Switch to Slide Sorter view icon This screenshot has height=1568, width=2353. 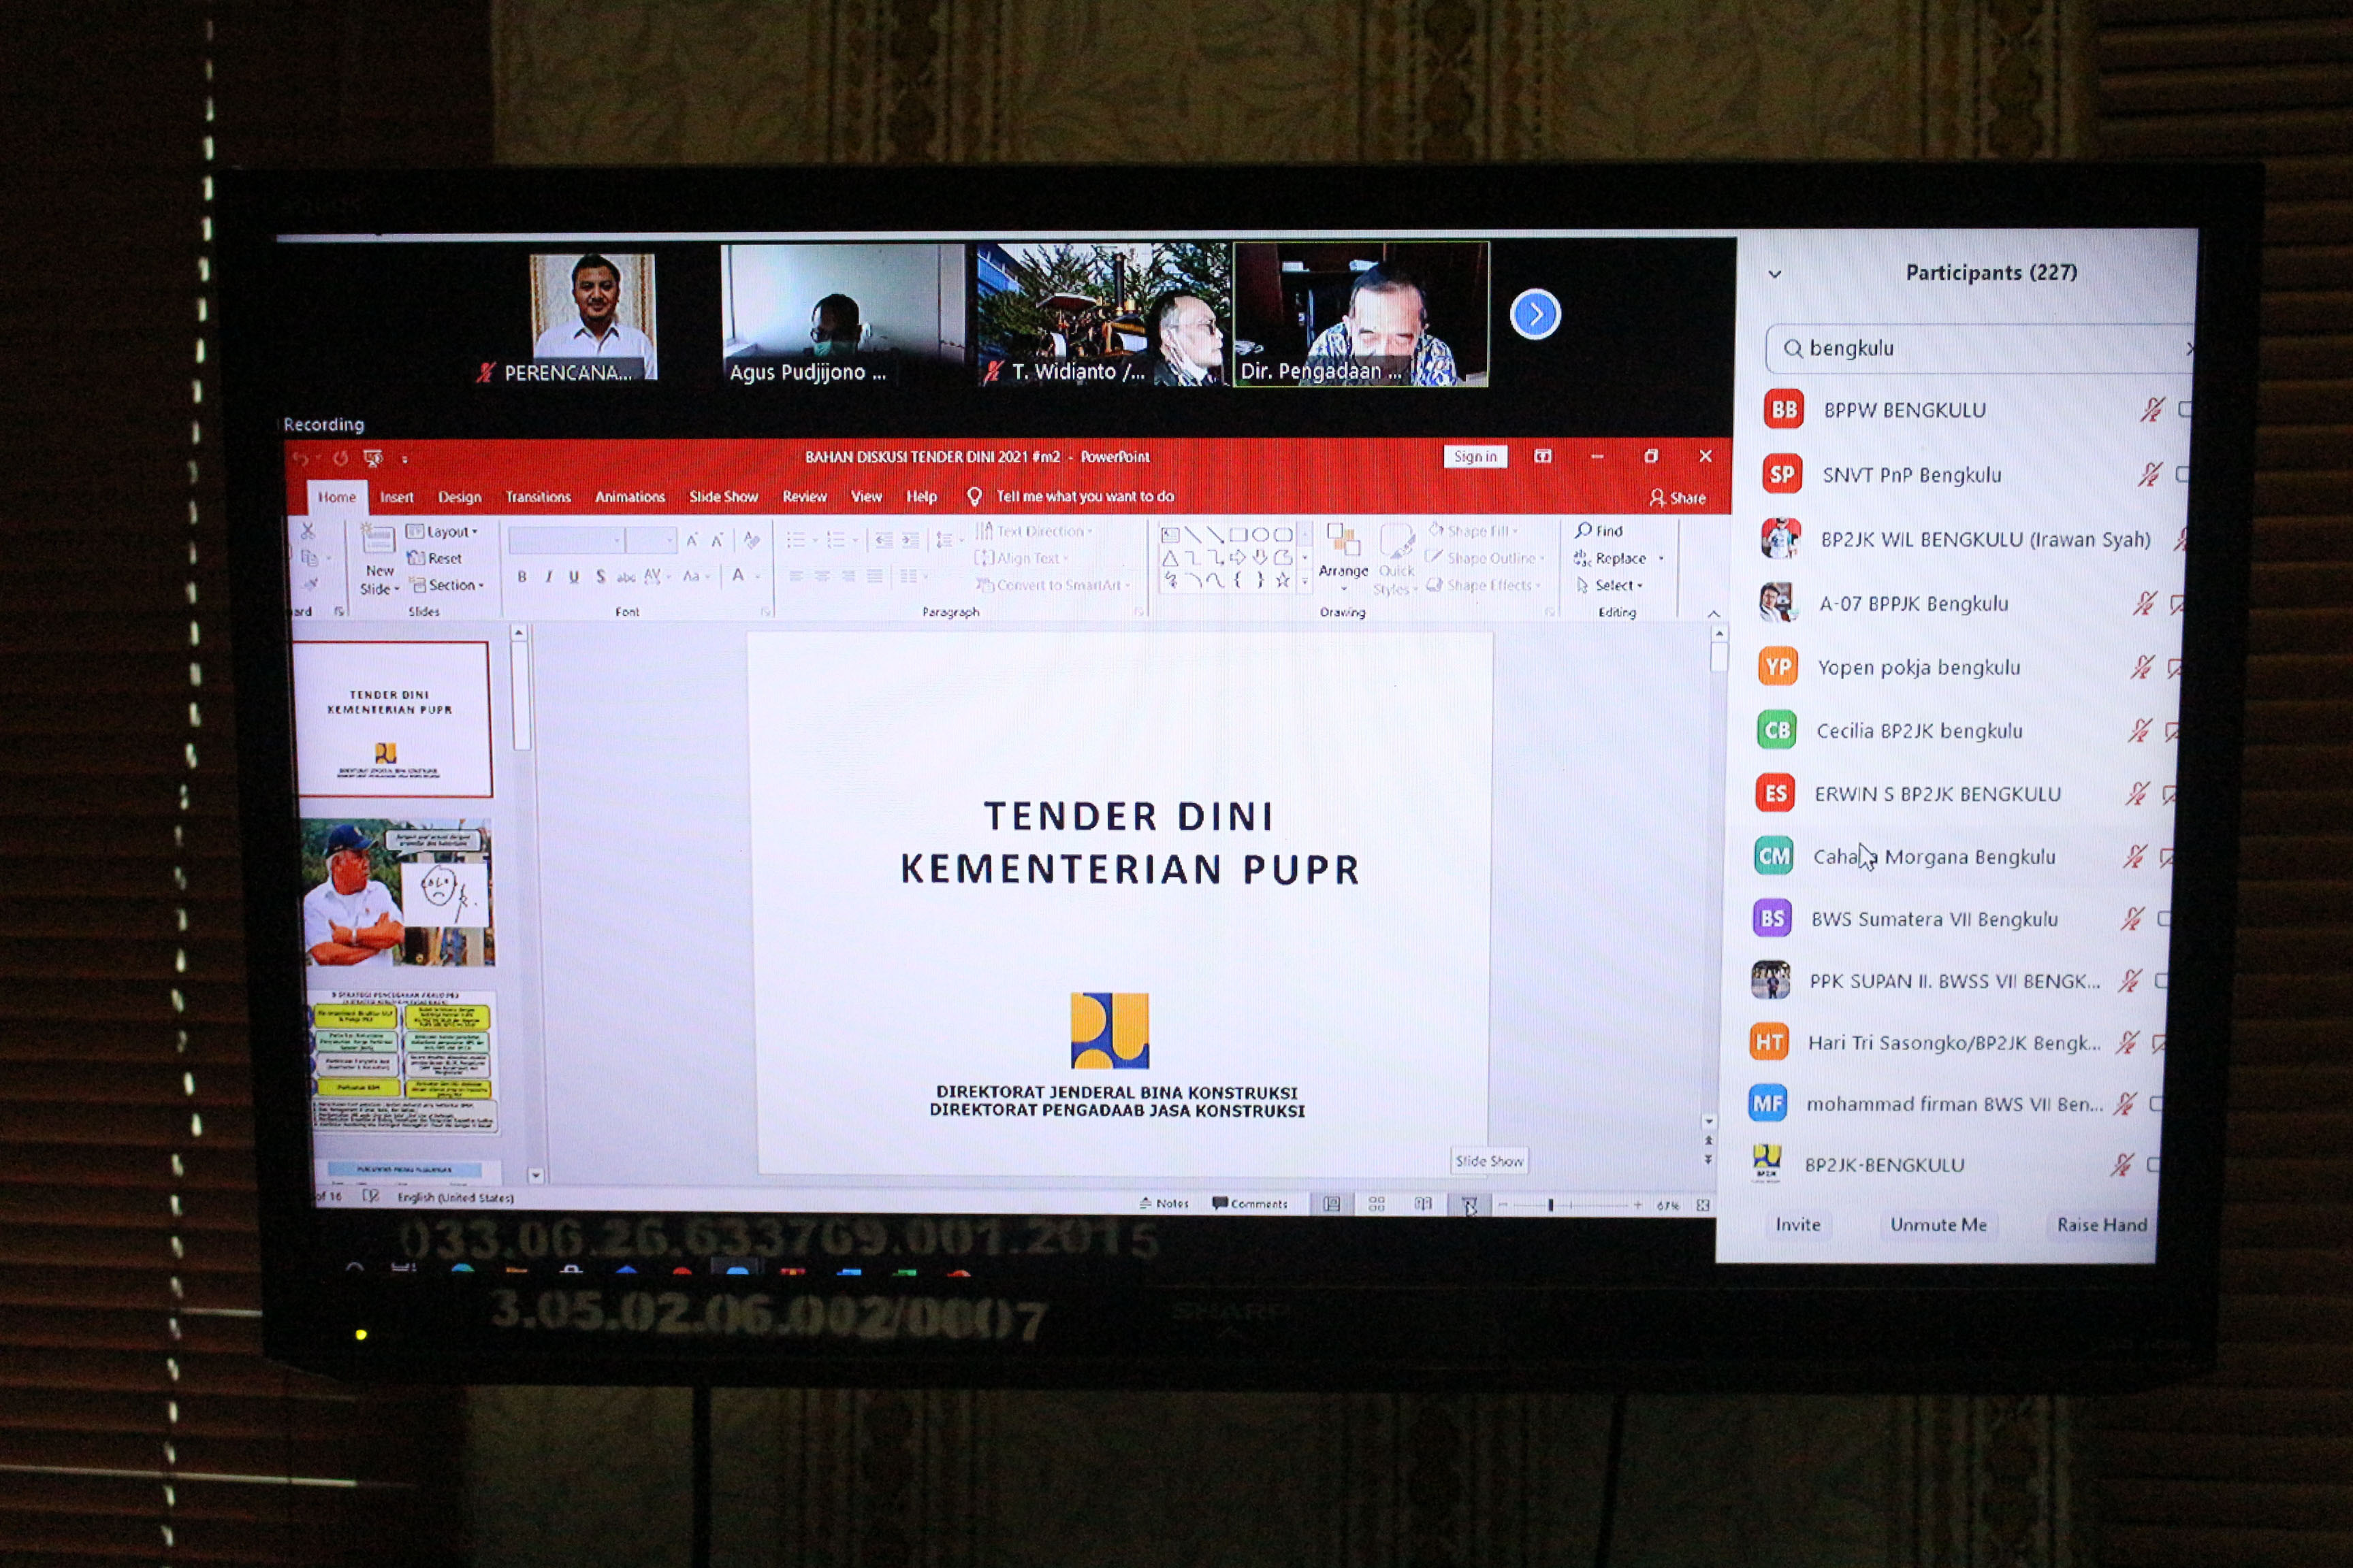[x=1377, y=1204]
